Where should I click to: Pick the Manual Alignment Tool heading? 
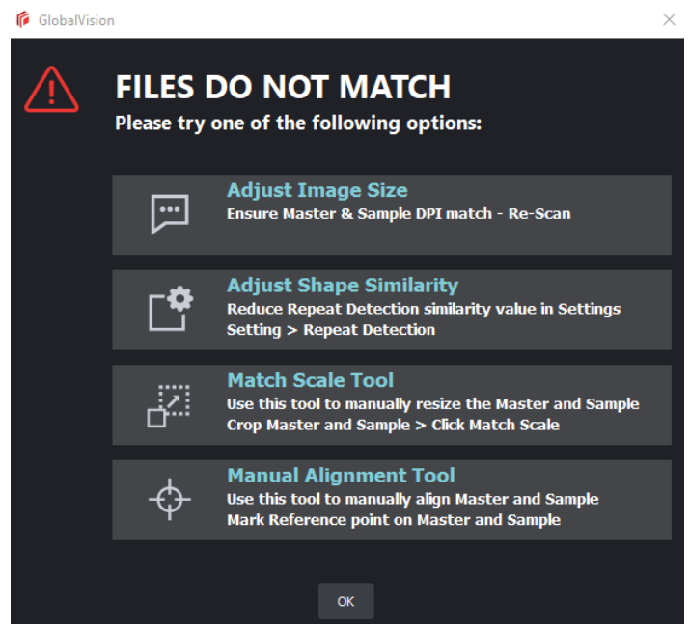341,475
